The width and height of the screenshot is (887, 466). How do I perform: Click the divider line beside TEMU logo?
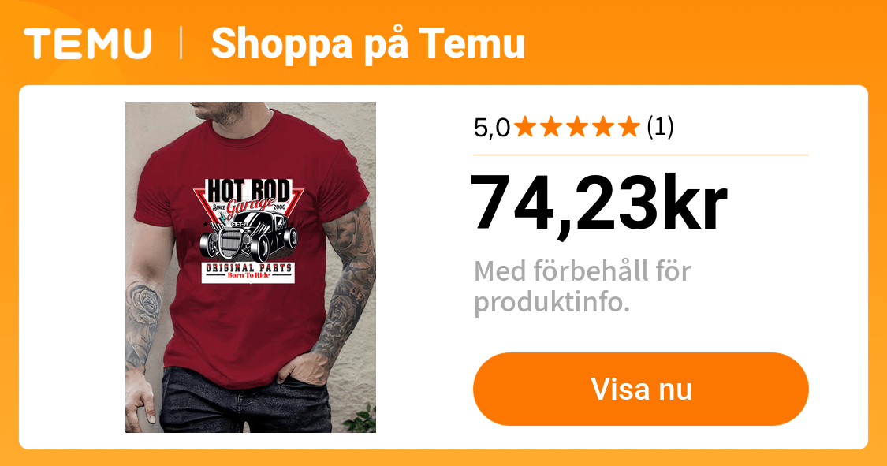pyautogui.click(x=181, y=43)
